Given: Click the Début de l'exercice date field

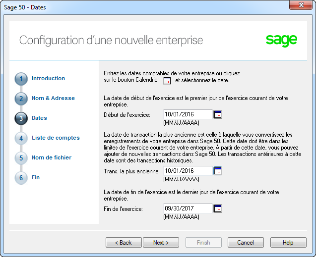Looking at the screenshot, I should pos(188,114).
